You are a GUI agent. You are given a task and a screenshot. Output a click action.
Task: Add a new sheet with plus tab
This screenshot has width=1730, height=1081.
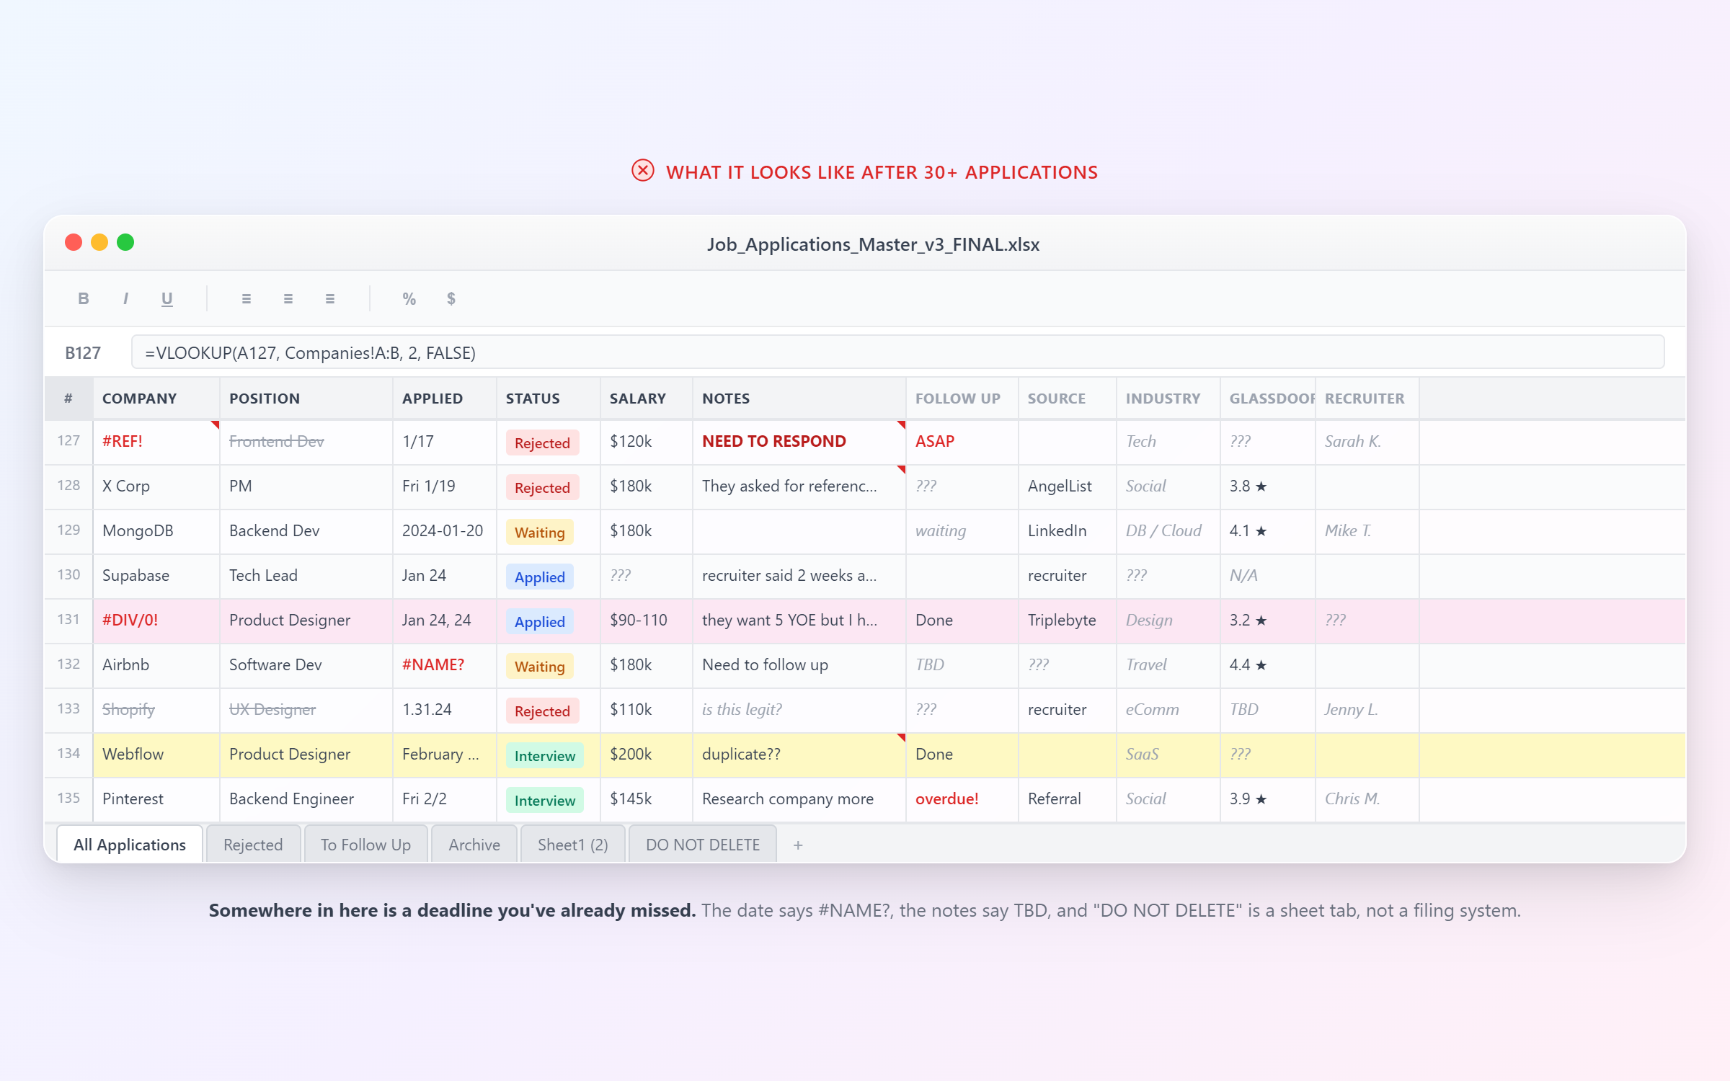(797, 845)
